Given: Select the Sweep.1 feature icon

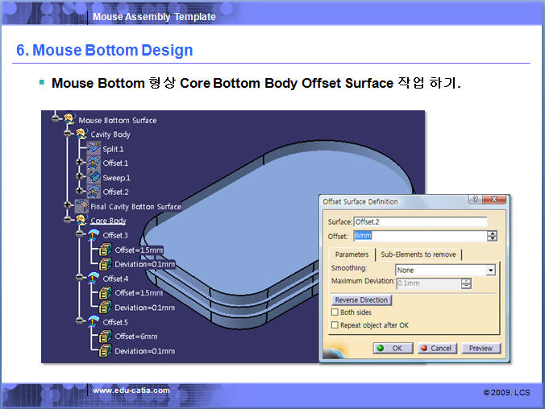Looking at the screenshot, I should pos(94,177).
